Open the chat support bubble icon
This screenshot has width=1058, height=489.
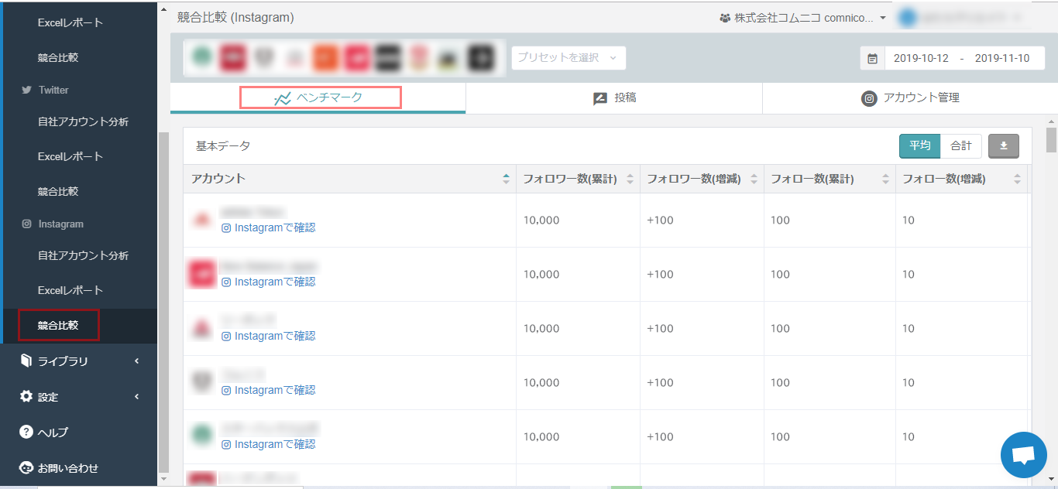pos(1023,455)
